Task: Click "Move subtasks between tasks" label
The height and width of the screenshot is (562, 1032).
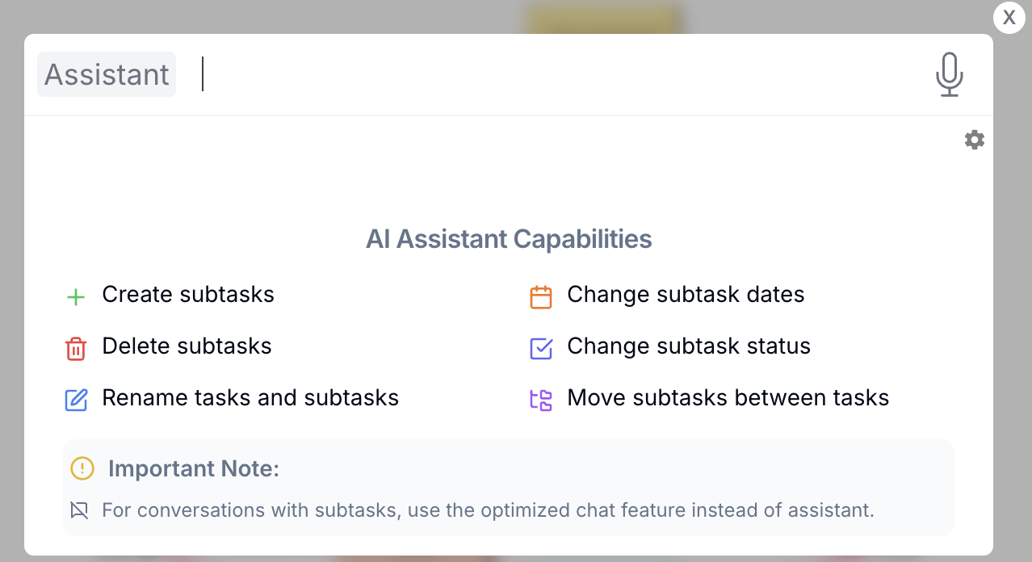Action: [728, 398]
